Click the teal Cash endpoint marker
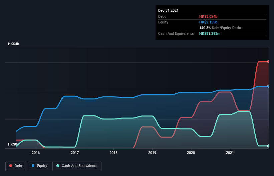274x176 pixels. pyautogui.click(x=268, y=146)
